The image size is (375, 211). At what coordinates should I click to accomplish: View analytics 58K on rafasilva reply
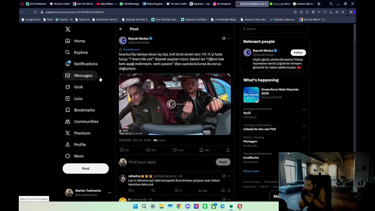click(202, 191)
